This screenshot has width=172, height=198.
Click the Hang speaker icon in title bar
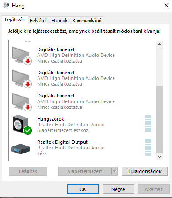pos(6,6)
